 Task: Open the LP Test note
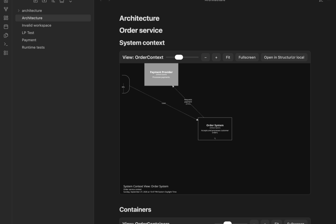[x=53, y=33]
